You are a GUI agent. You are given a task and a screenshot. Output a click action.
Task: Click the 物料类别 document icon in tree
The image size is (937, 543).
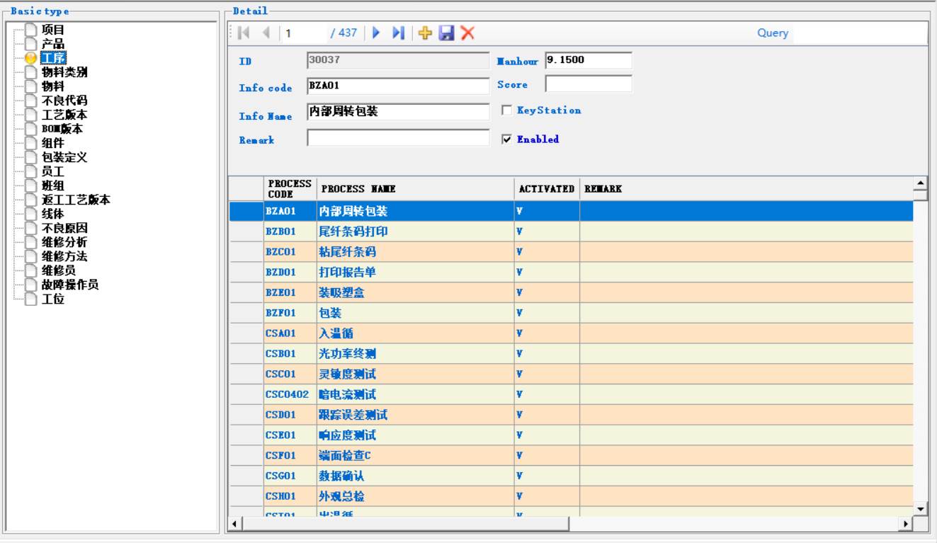30,72
